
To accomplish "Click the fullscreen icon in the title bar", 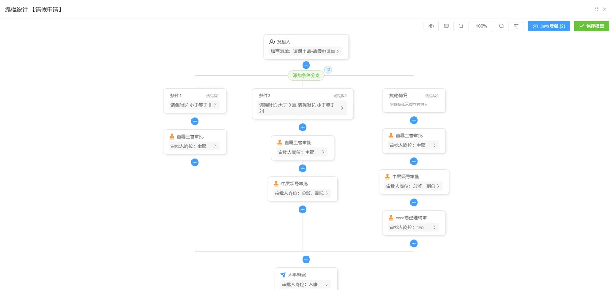I will [596, 9].
